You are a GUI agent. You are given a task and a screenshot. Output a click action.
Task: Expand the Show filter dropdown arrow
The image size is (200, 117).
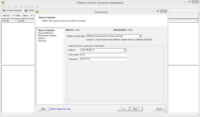(32, 15)
